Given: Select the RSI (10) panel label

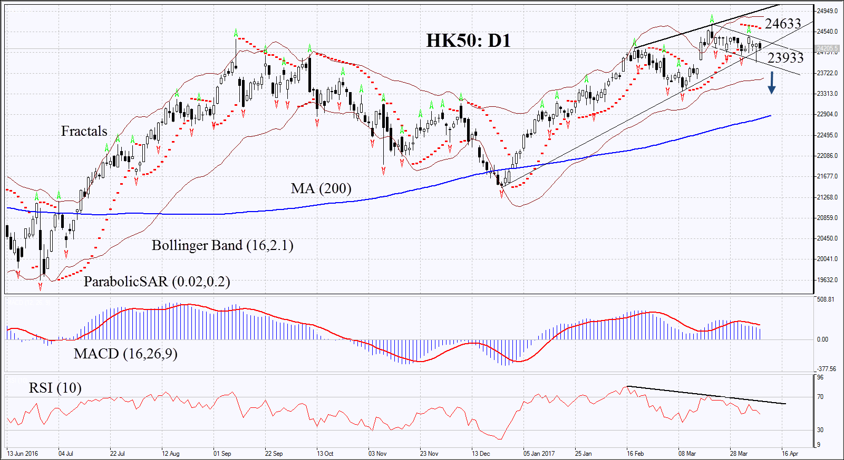Looking at the screenshot, I should 55,388.
